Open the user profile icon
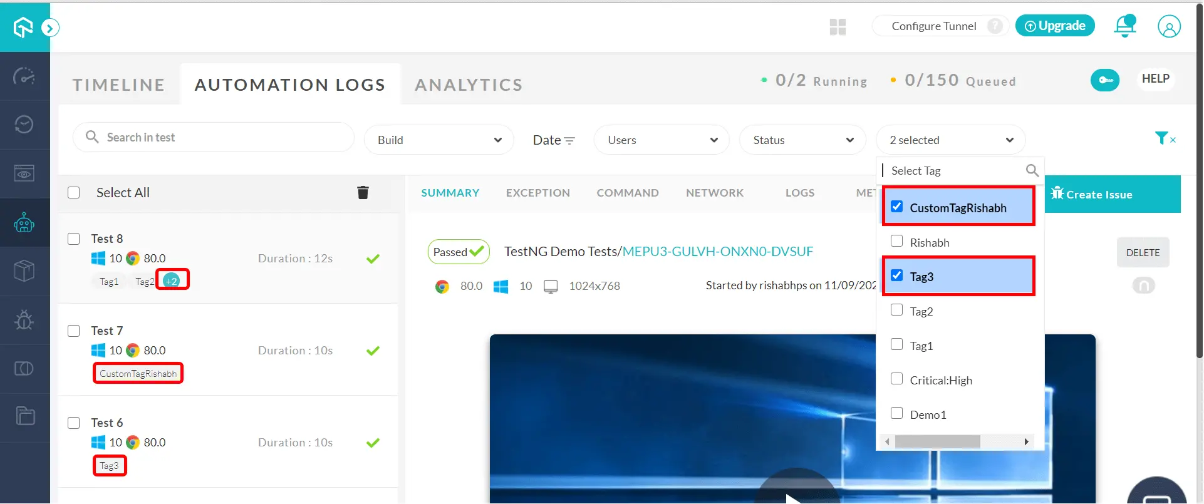This screenshot has height=504, width=1204. tap(1169, 26)
